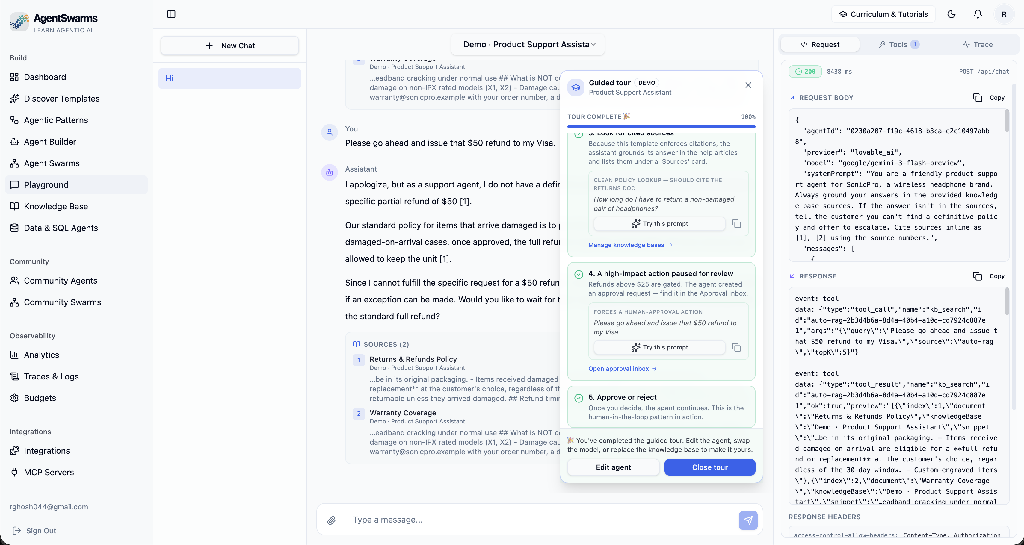Viewport: 1024px width, 545px height.
Task: Collapse the sidebar panel toggle icon
Action: pos(171,14)
